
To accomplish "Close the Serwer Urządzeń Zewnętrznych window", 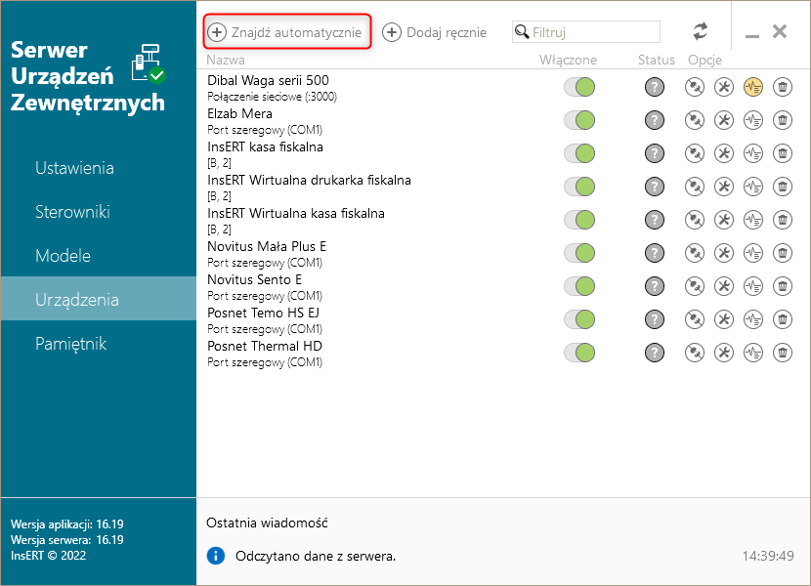I will [780, 31].
